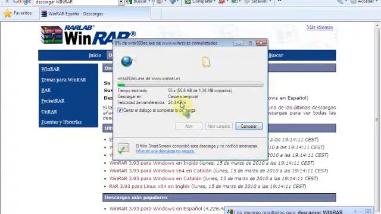Click 'Informar una descarga no segura' link
381x214 pixels.
coord(165,151)
